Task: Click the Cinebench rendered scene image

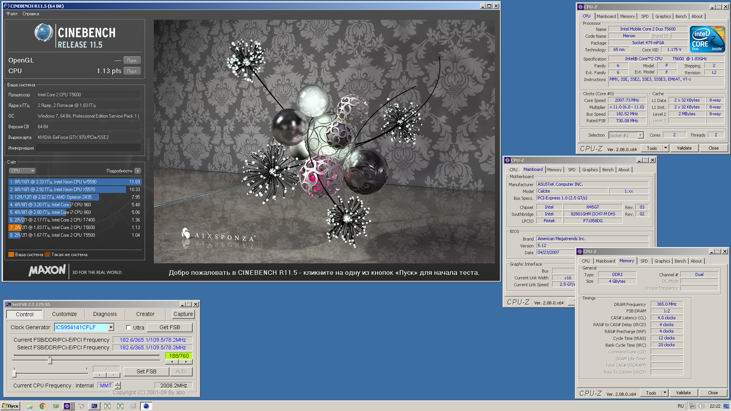Action: click(x=324, y=142)
